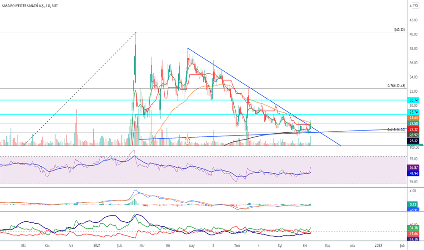Click the green 31.38 DI value label
The image size is (424, 250).
pyautogui.click(x=414, y=228)
